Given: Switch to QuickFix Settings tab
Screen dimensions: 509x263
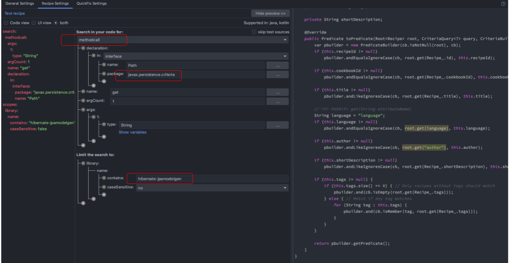Looking at the screenshot, I should tap(92, 4).
